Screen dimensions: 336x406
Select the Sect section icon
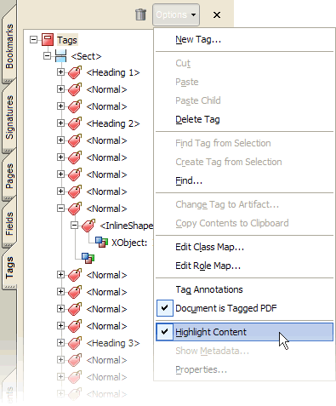[x=60, y=56]
